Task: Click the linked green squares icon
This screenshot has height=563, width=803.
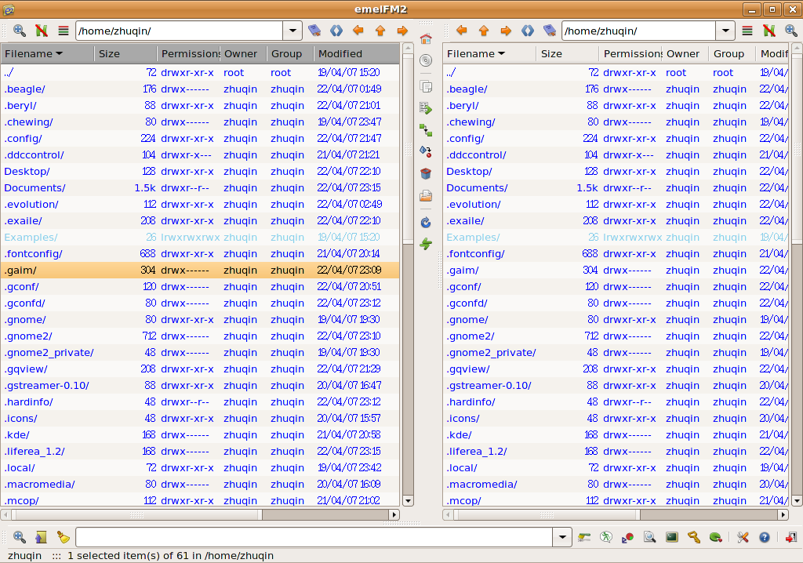Action: coord(426,130)
